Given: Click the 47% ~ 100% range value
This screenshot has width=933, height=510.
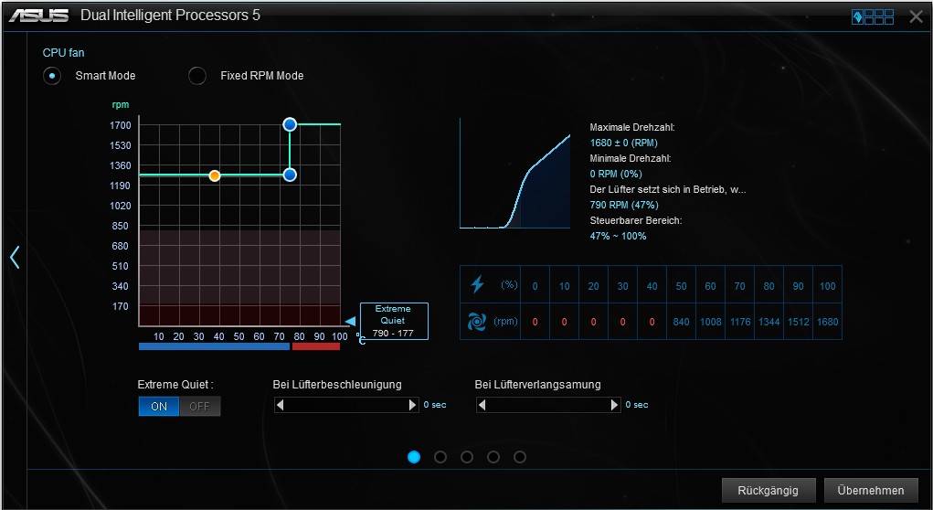Looking at the screenshot, I should pyautogui.click(x=618, y=236).
